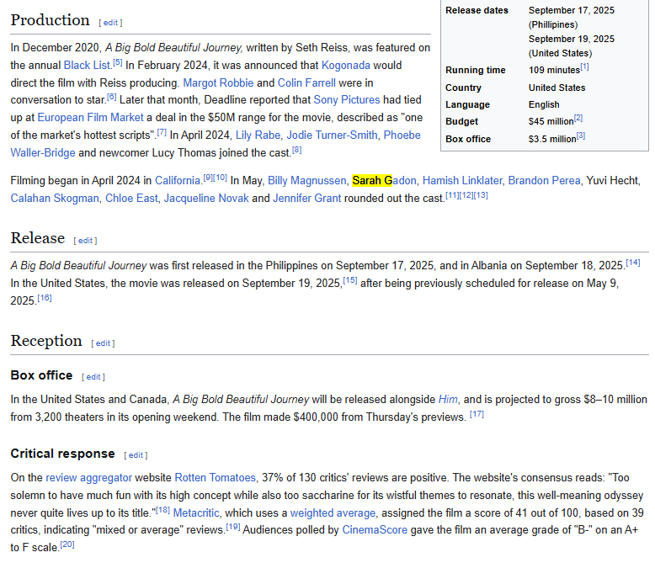Click the 'Production' heading text
Screen dimensions: 655x563
point(51,20)
